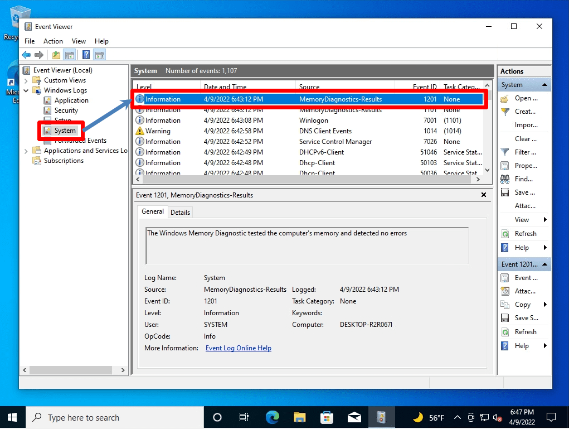Open Microsoft Edge from the taskbar
The height and width of the screenshot is (429, 569).
click(x=271, y=417)
